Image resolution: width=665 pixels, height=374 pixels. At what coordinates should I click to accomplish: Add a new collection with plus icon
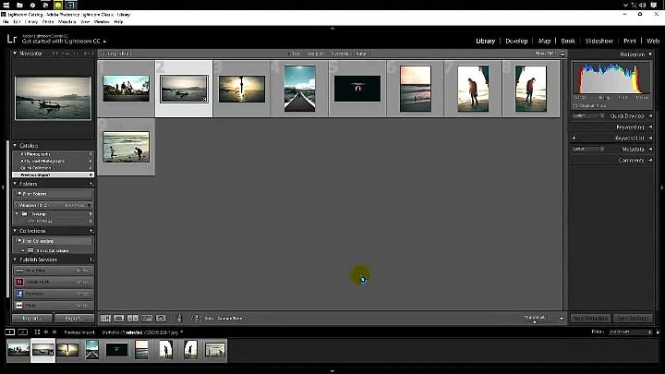click(91, 231)
